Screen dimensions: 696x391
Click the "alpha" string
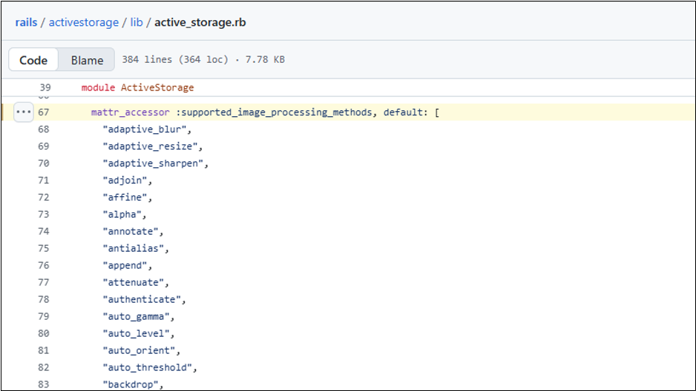tap(122, 214)
